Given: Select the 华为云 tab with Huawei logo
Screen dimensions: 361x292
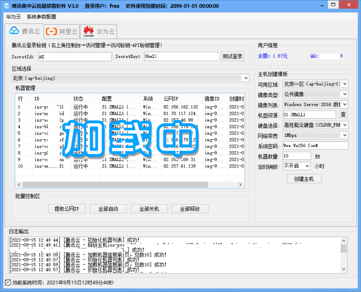Looking at the screenshot, I should click(99, 32).
